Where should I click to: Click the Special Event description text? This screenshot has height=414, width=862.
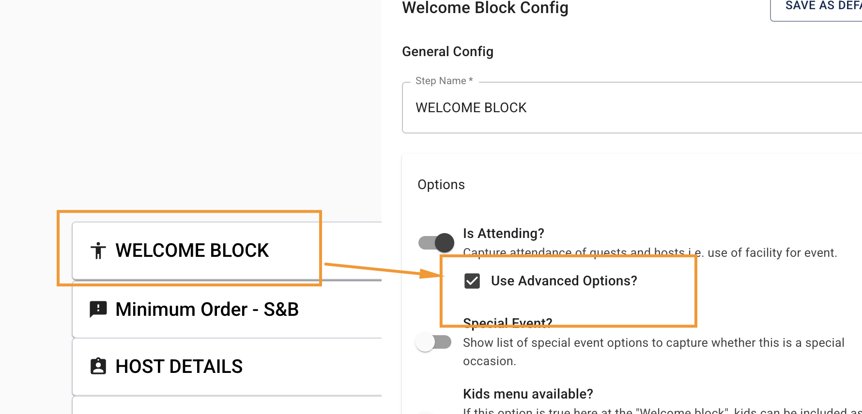tap(653, 352)
